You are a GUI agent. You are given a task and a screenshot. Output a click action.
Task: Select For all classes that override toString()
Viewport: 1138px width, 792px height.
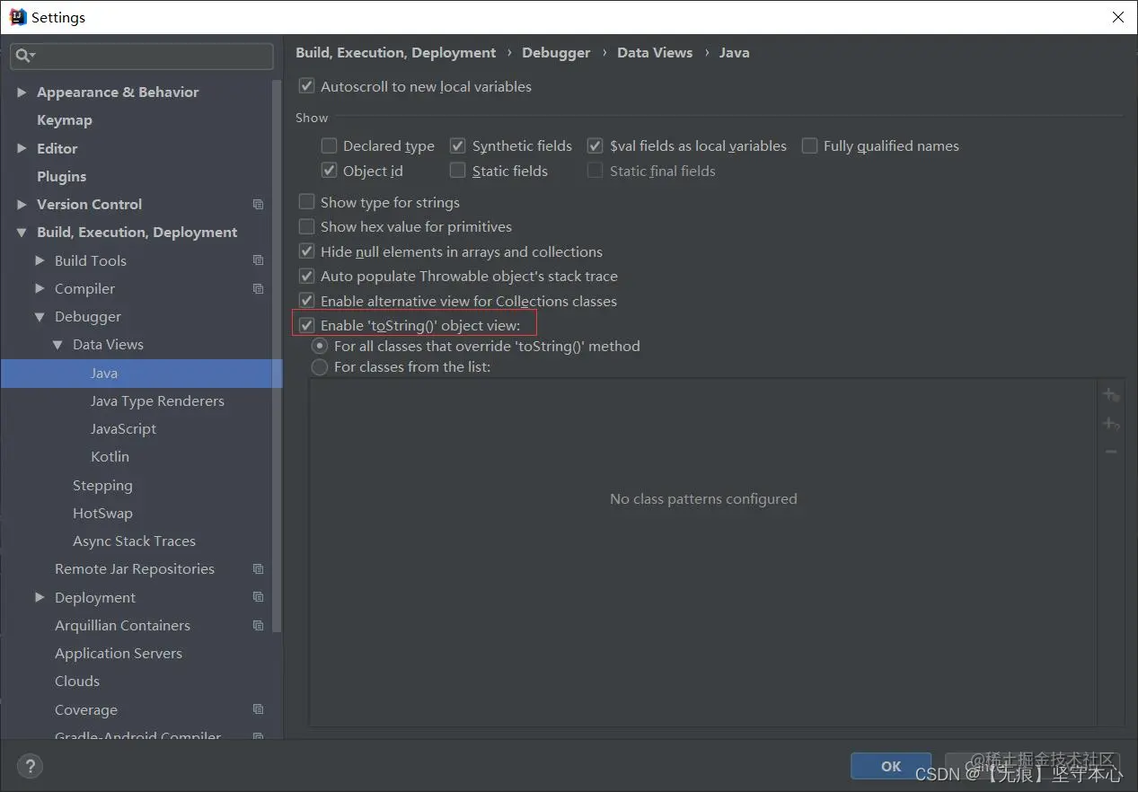[x=320, y=346]
